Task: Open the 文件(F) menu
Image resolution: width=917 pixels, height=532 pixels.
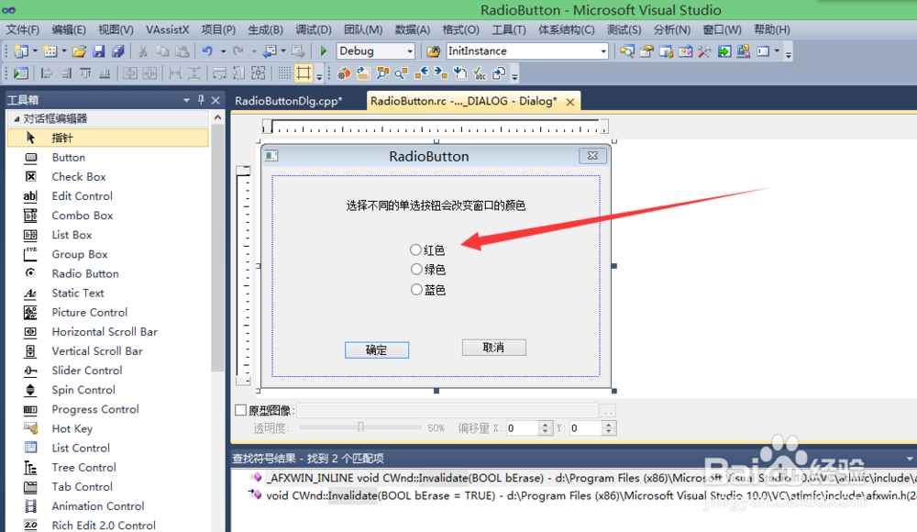Action: point(23,30)
